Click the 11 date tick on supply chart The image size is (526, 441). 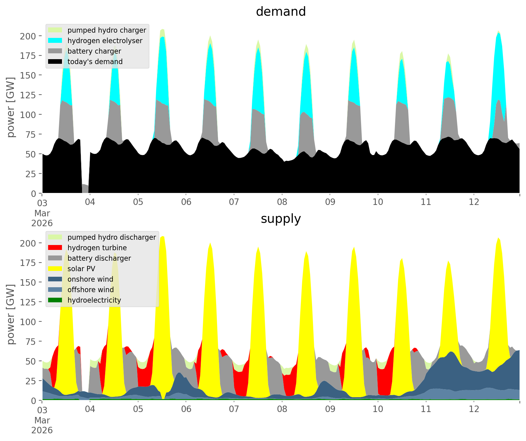tap(426, 409)
